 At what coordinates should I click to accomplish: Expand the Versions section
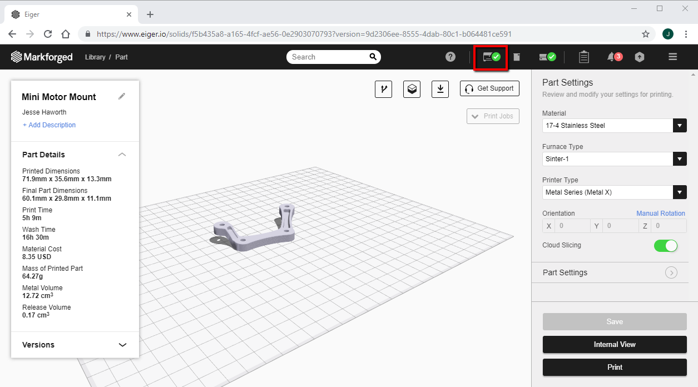coord(123,345)
